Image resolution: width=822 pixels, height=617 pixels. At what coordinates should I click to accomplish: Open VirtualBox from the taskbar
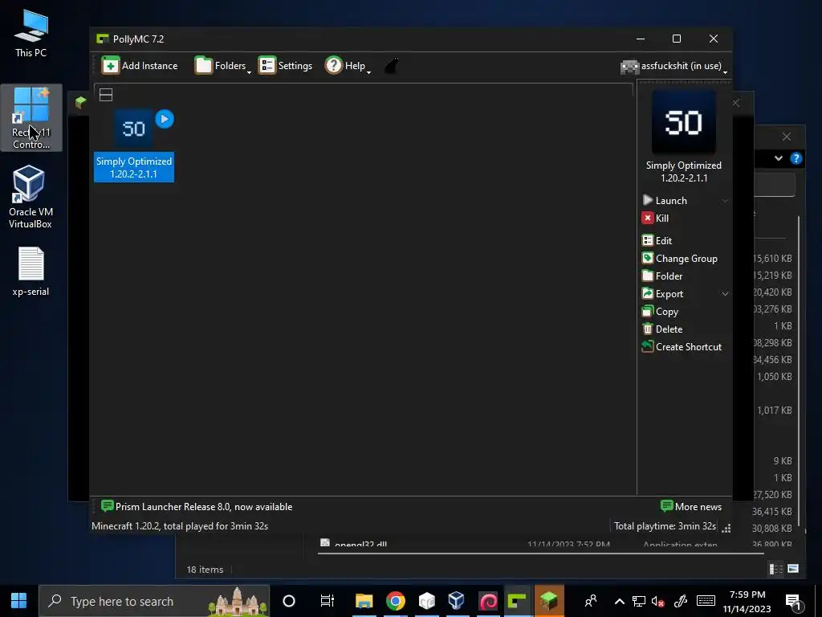pyautogui.click(x=457, y=601)
